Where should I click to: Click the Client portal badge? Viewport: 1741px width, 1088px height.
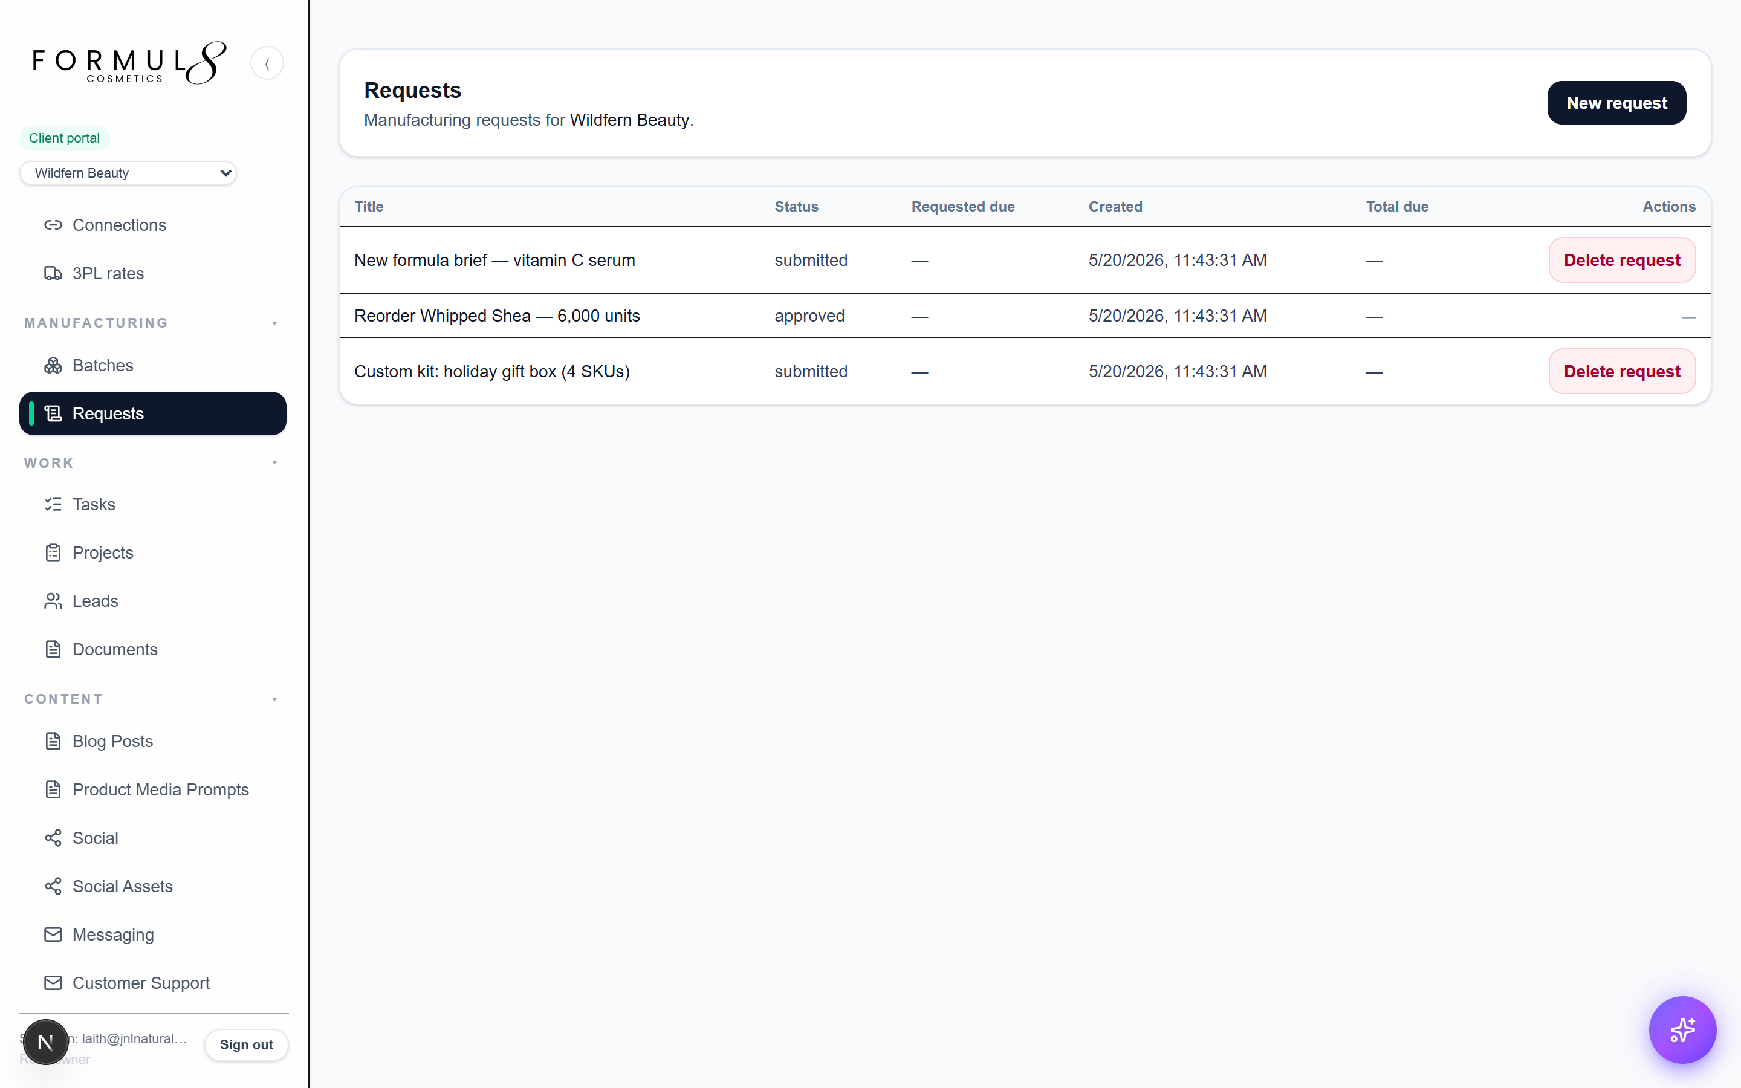64,138
